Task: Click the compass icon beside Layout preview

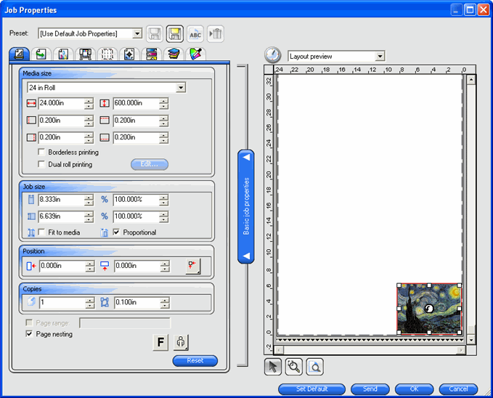Action: (272, 55)
